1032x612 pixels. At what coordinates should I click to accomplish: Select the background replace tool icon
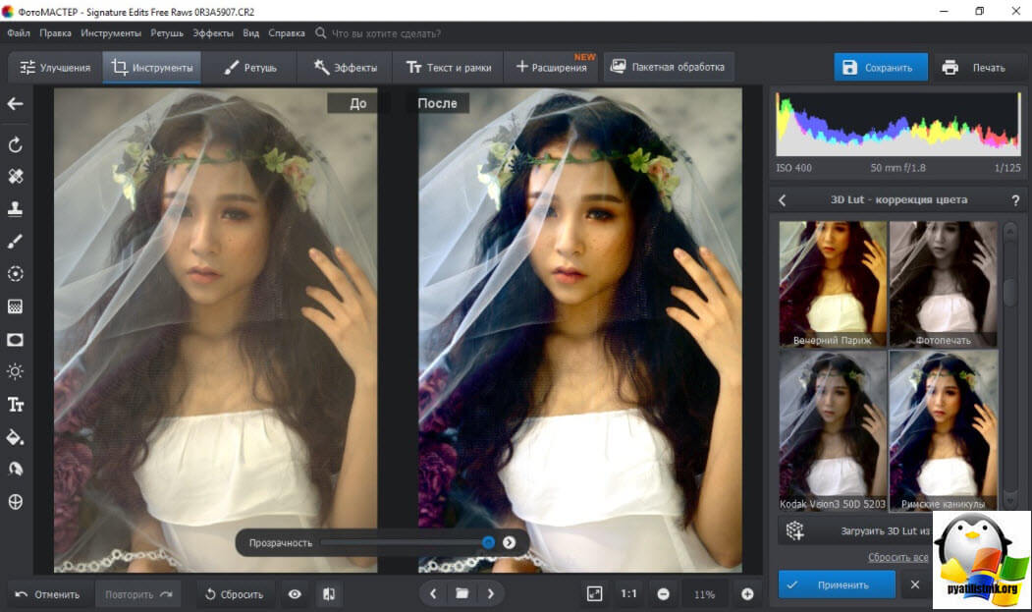[15, 469]
